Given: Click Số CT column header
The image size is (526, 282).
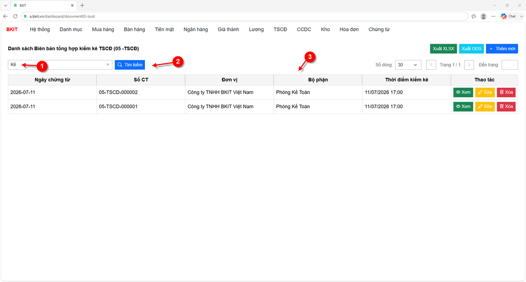Looking at the screenshot, I should point(141,79).
